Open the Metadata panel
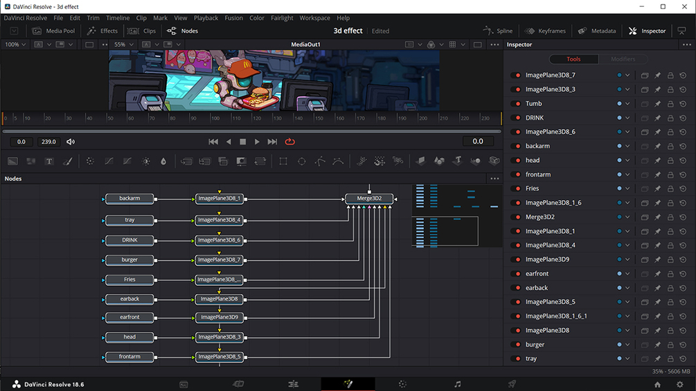 pyautogui.click(x=597, y=31)
